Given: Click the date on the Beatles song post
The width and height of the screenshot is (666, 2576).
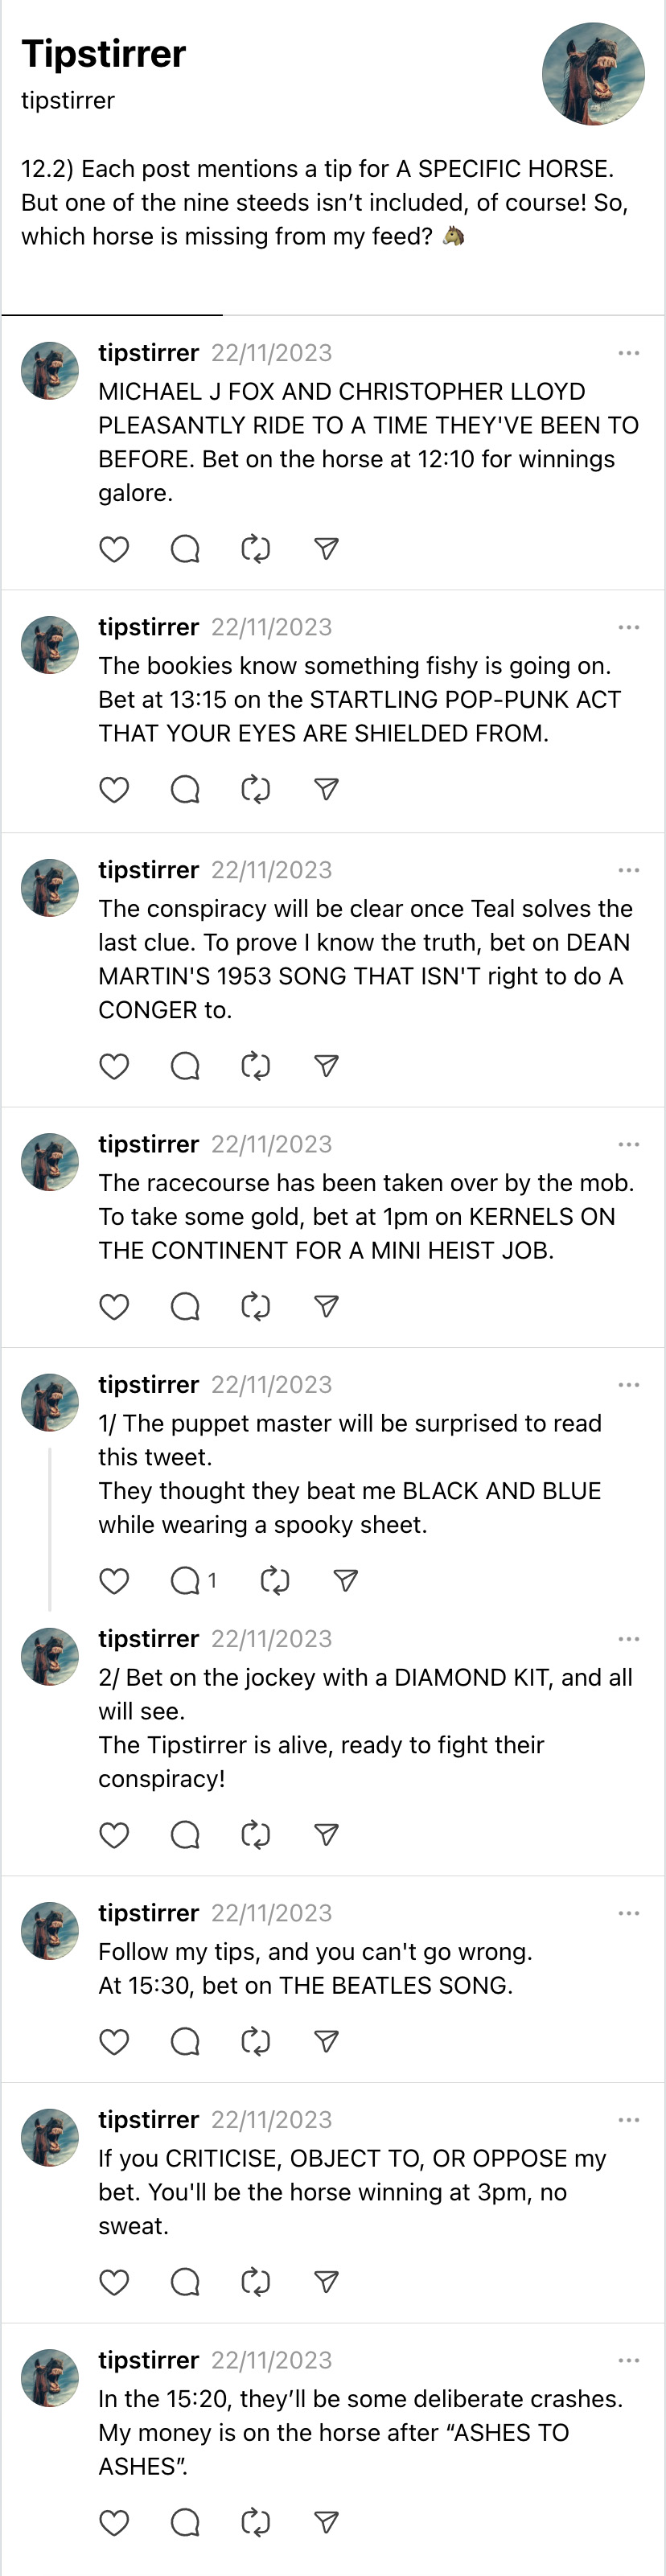Looking at the screenshot, I should click(271, 1913).
